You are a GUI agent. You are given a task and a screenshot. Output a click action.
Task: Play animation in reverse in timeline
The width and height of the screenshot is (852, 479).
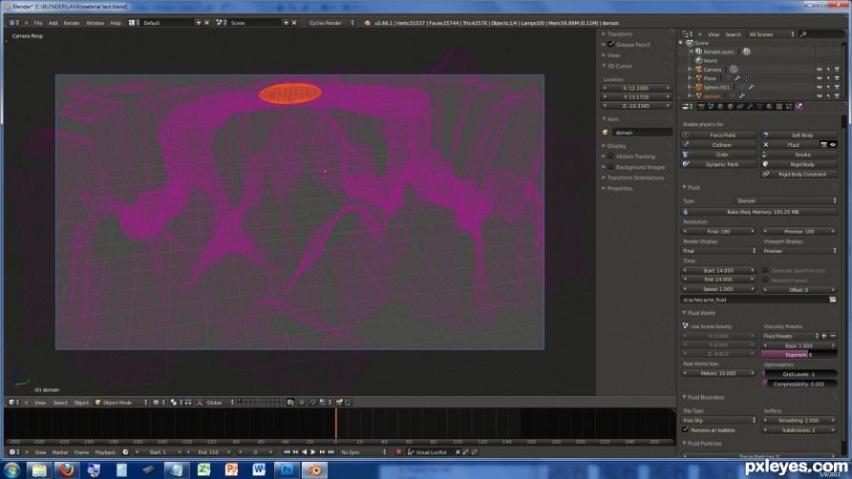(305, 452)
